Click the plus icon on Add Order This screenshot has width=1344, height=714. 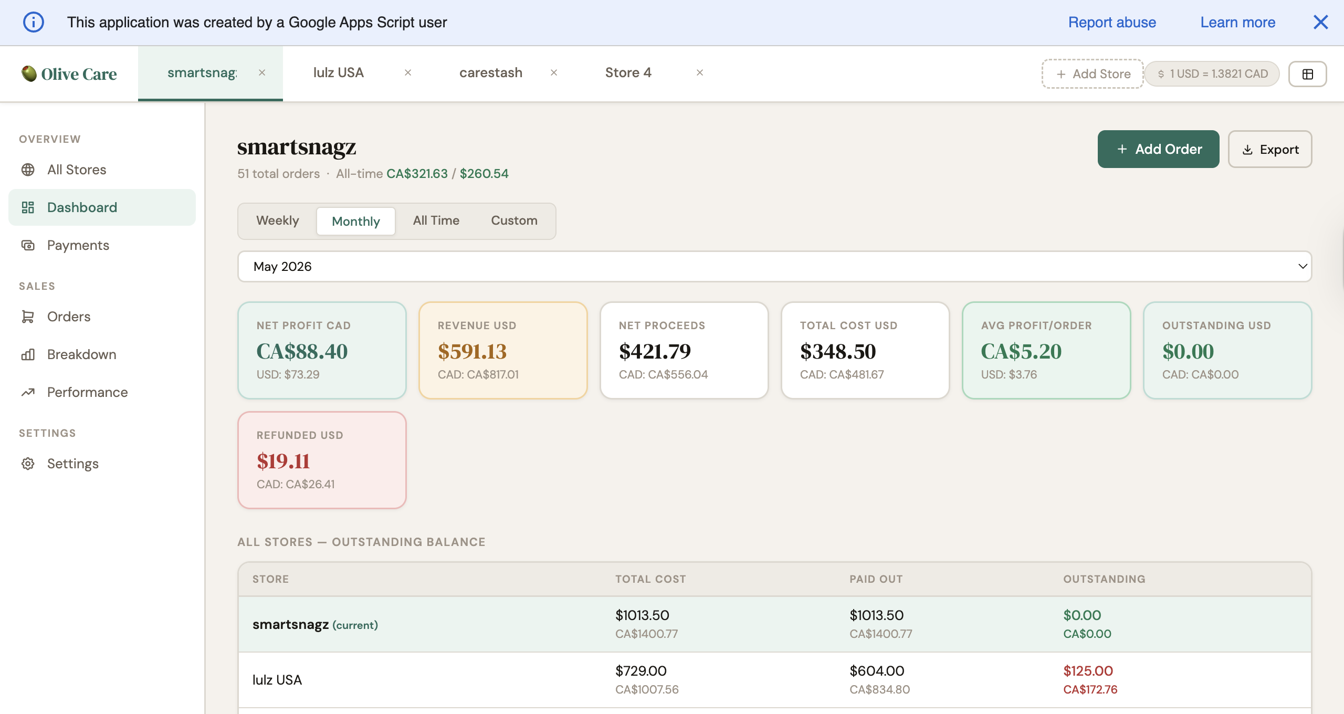[x=1122, y=149]
